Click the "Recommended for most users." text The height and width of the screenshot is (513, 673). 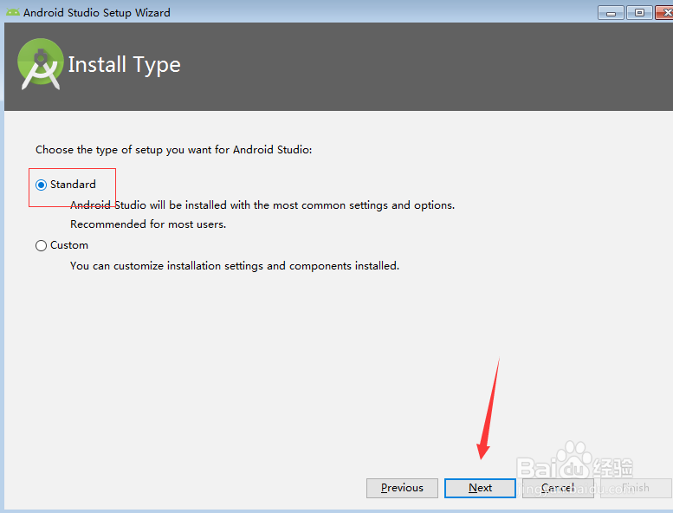point(148,224)
